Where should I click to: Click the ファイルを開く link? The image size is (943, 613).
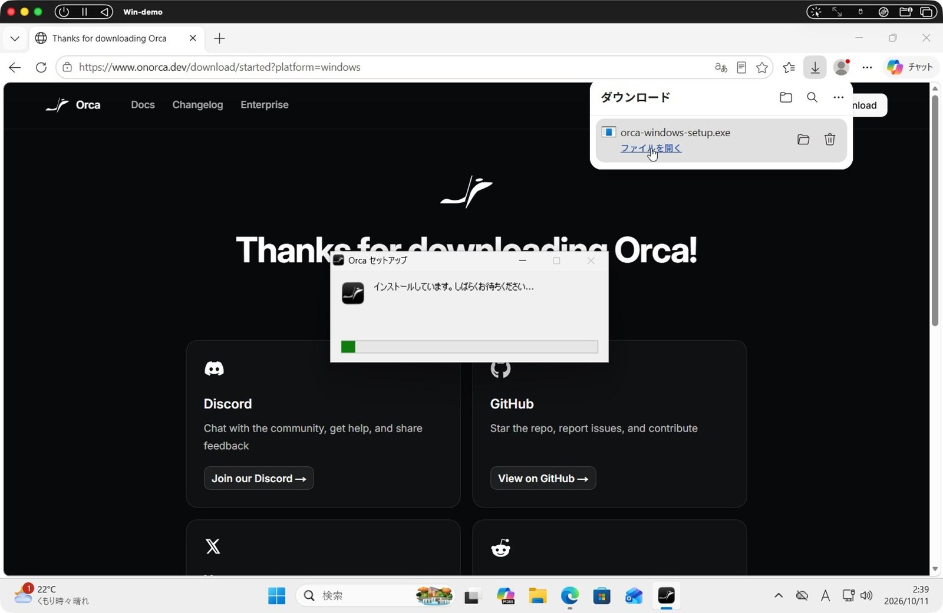pos(651,149)
